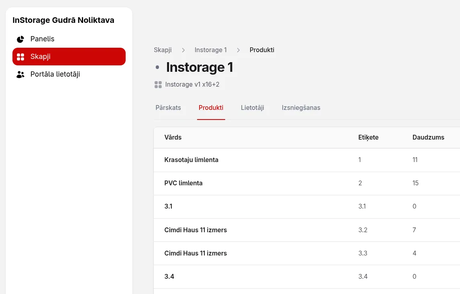
Task: Click the 3.1 label cell
Action: pos(362,207)
